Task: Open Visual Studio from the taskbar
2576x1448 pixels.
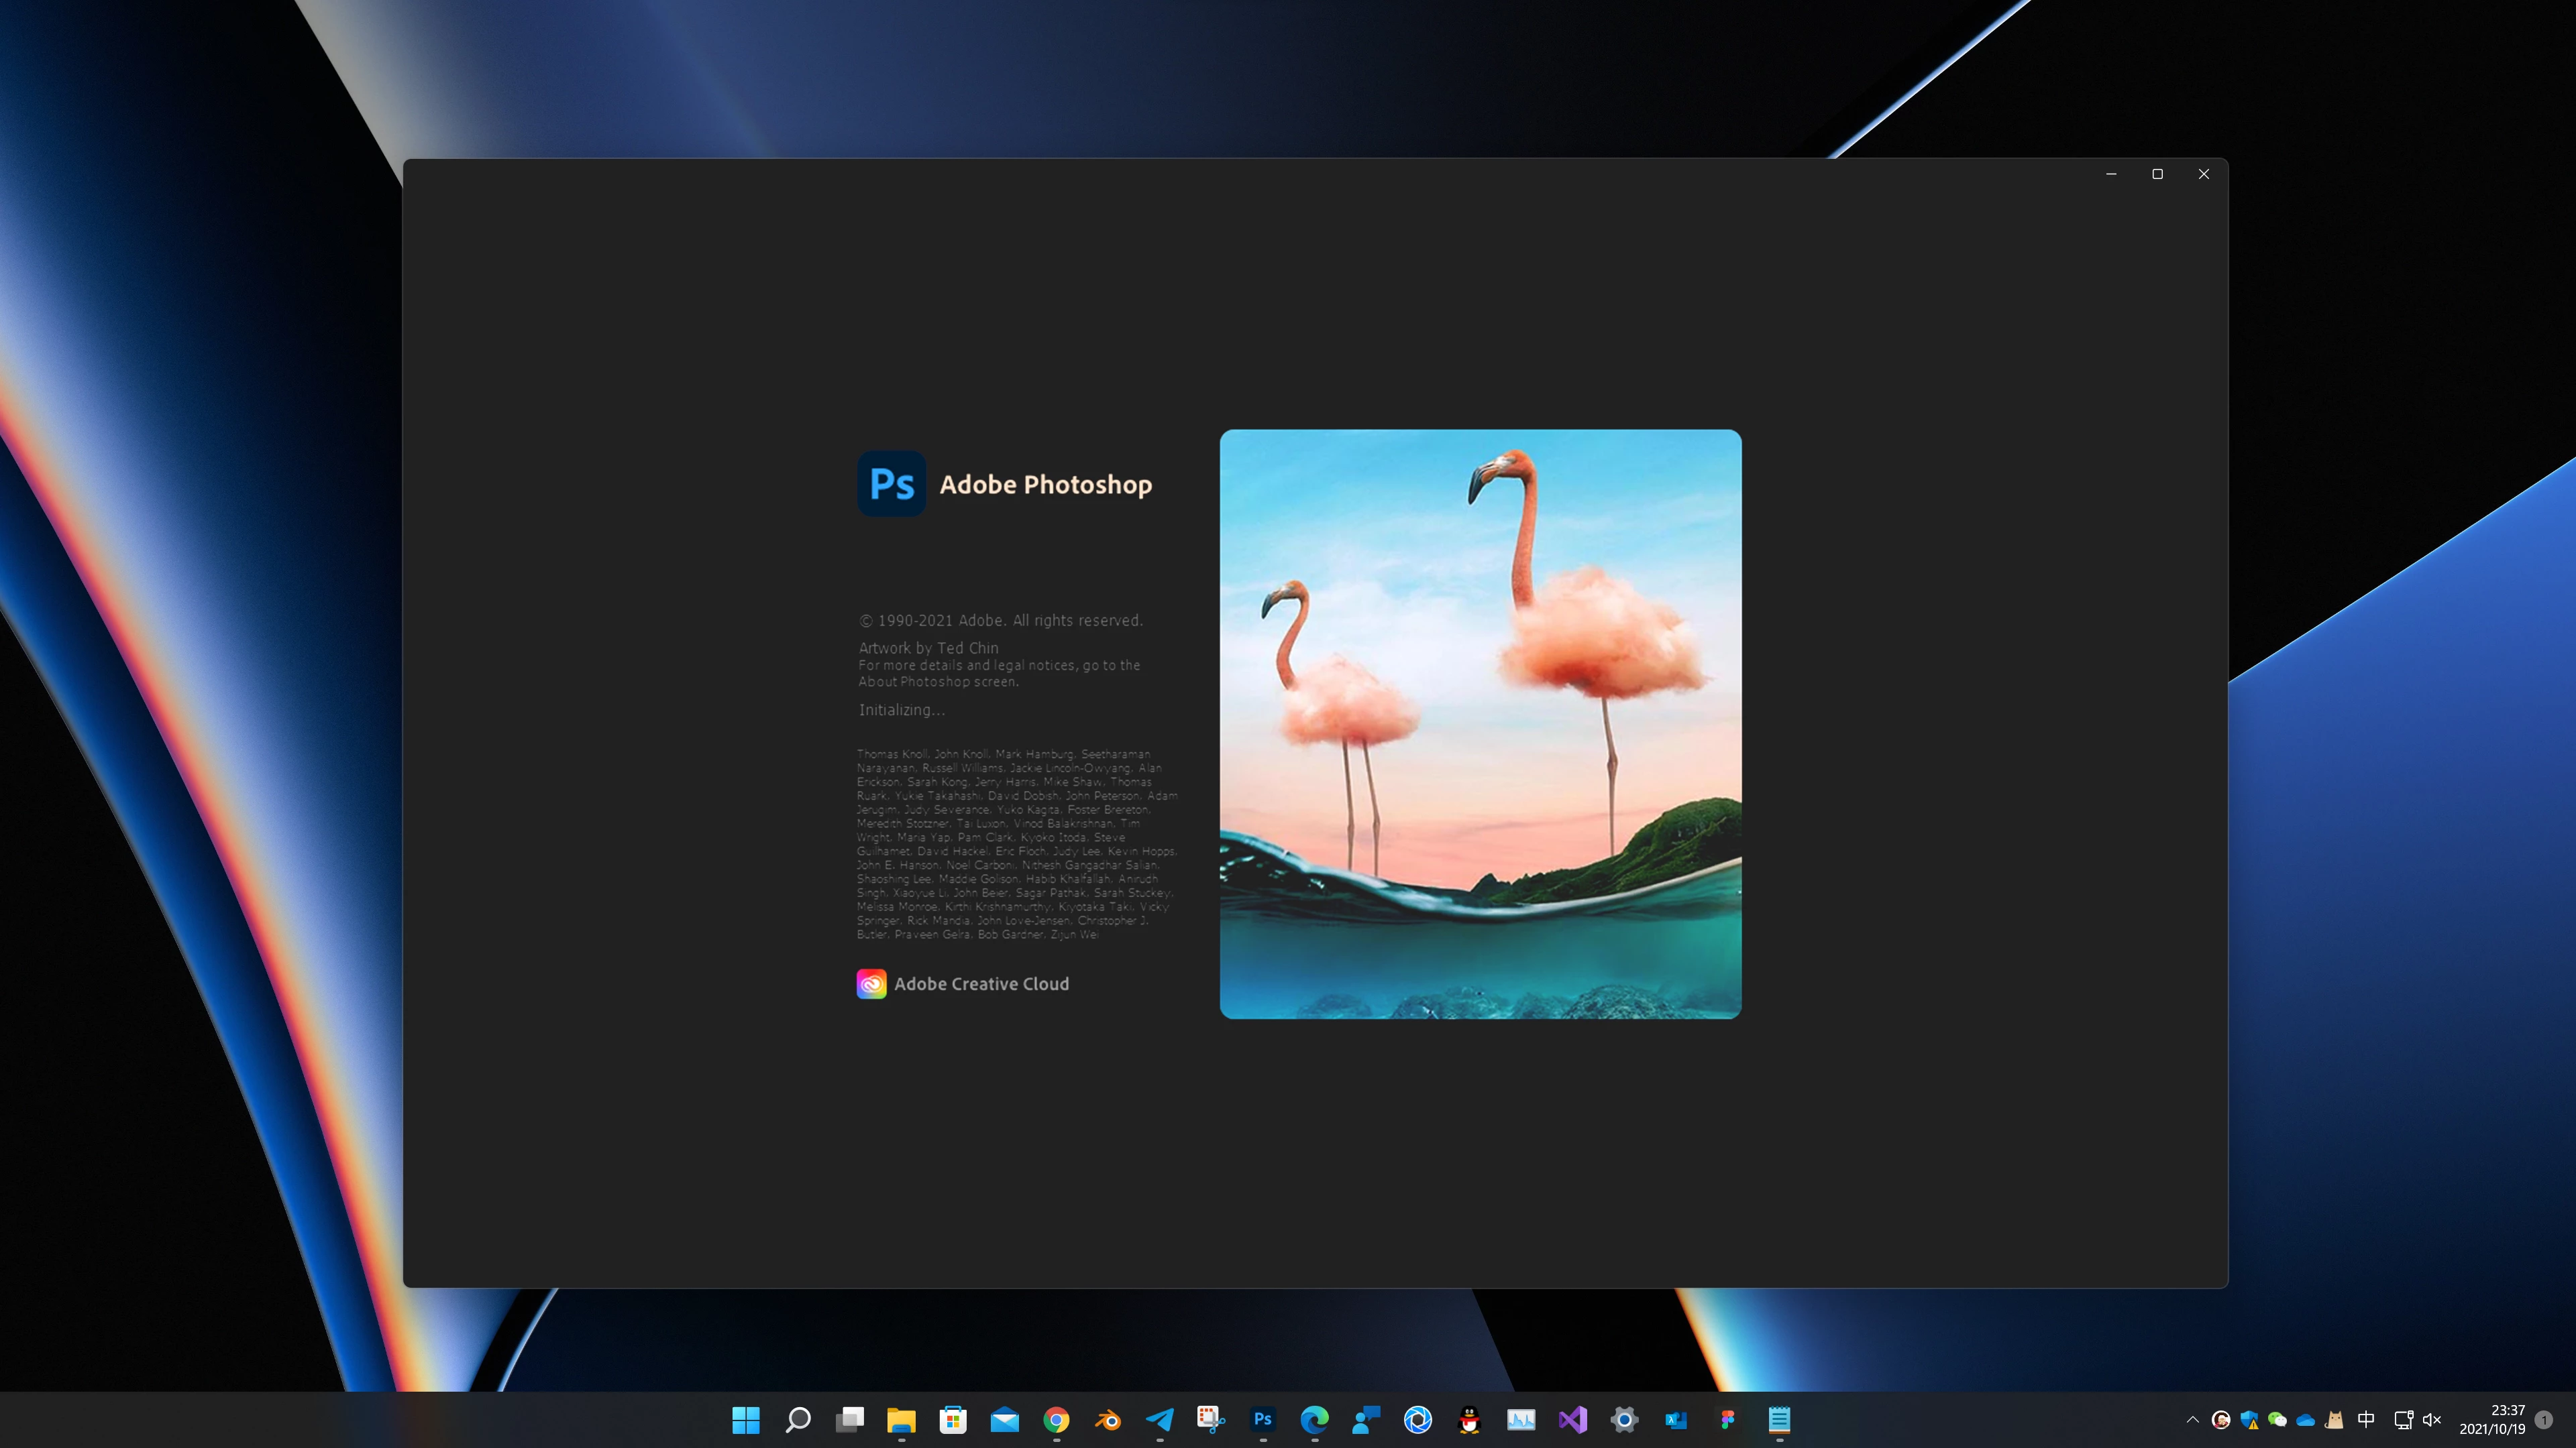Action: click(x=1572, y=1419)
